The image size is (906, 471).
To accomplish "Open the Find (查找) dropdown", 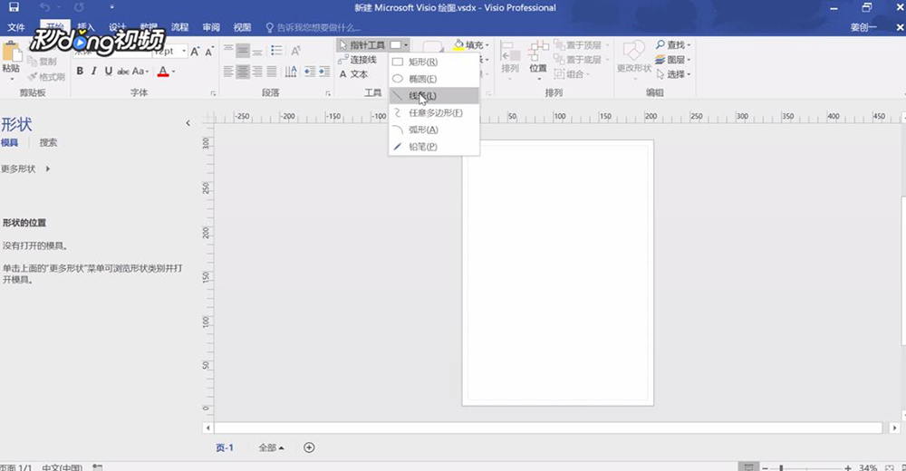I will (x=673, y=45).
